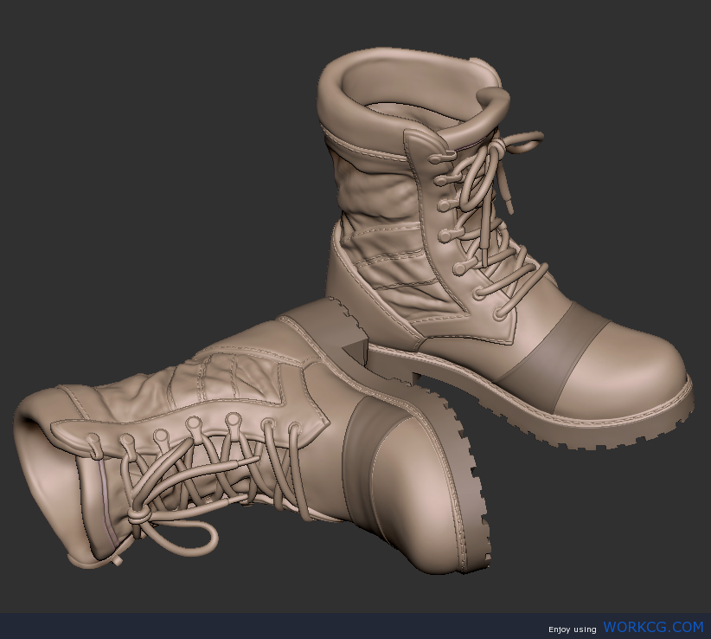Open the WORKCG.COM link
Viewport: 711px width, 639px height.
click(653, 627)
